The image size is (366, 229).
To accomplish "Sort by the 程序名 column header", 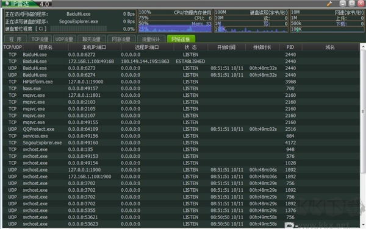I will point(46,48).
